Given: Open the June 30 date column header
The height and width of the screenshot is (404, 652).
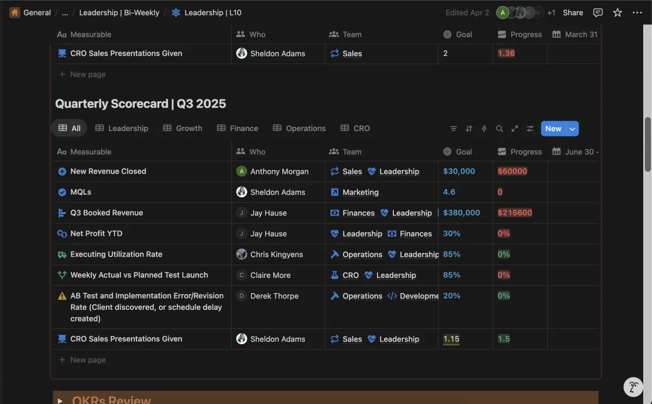Looking at the screenshot, I should pos(575,152).
